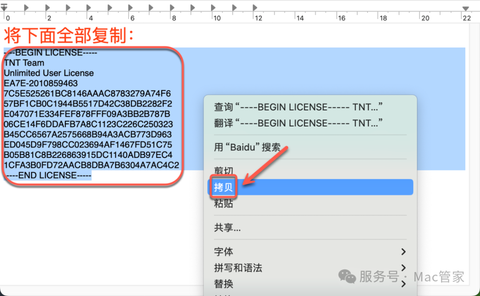The height and width of the screenshot is (296, 480).
Task: Choose 拷贝 (Copy) from the context menu
Action: 224,187
